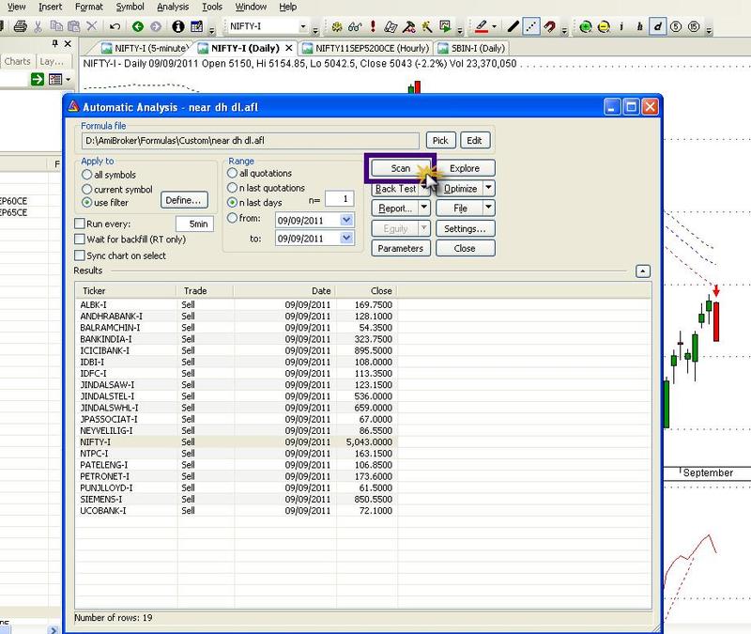Screen dimensions: 751x634
Task: Click the magic wand icon
Action: click(426, 27)
